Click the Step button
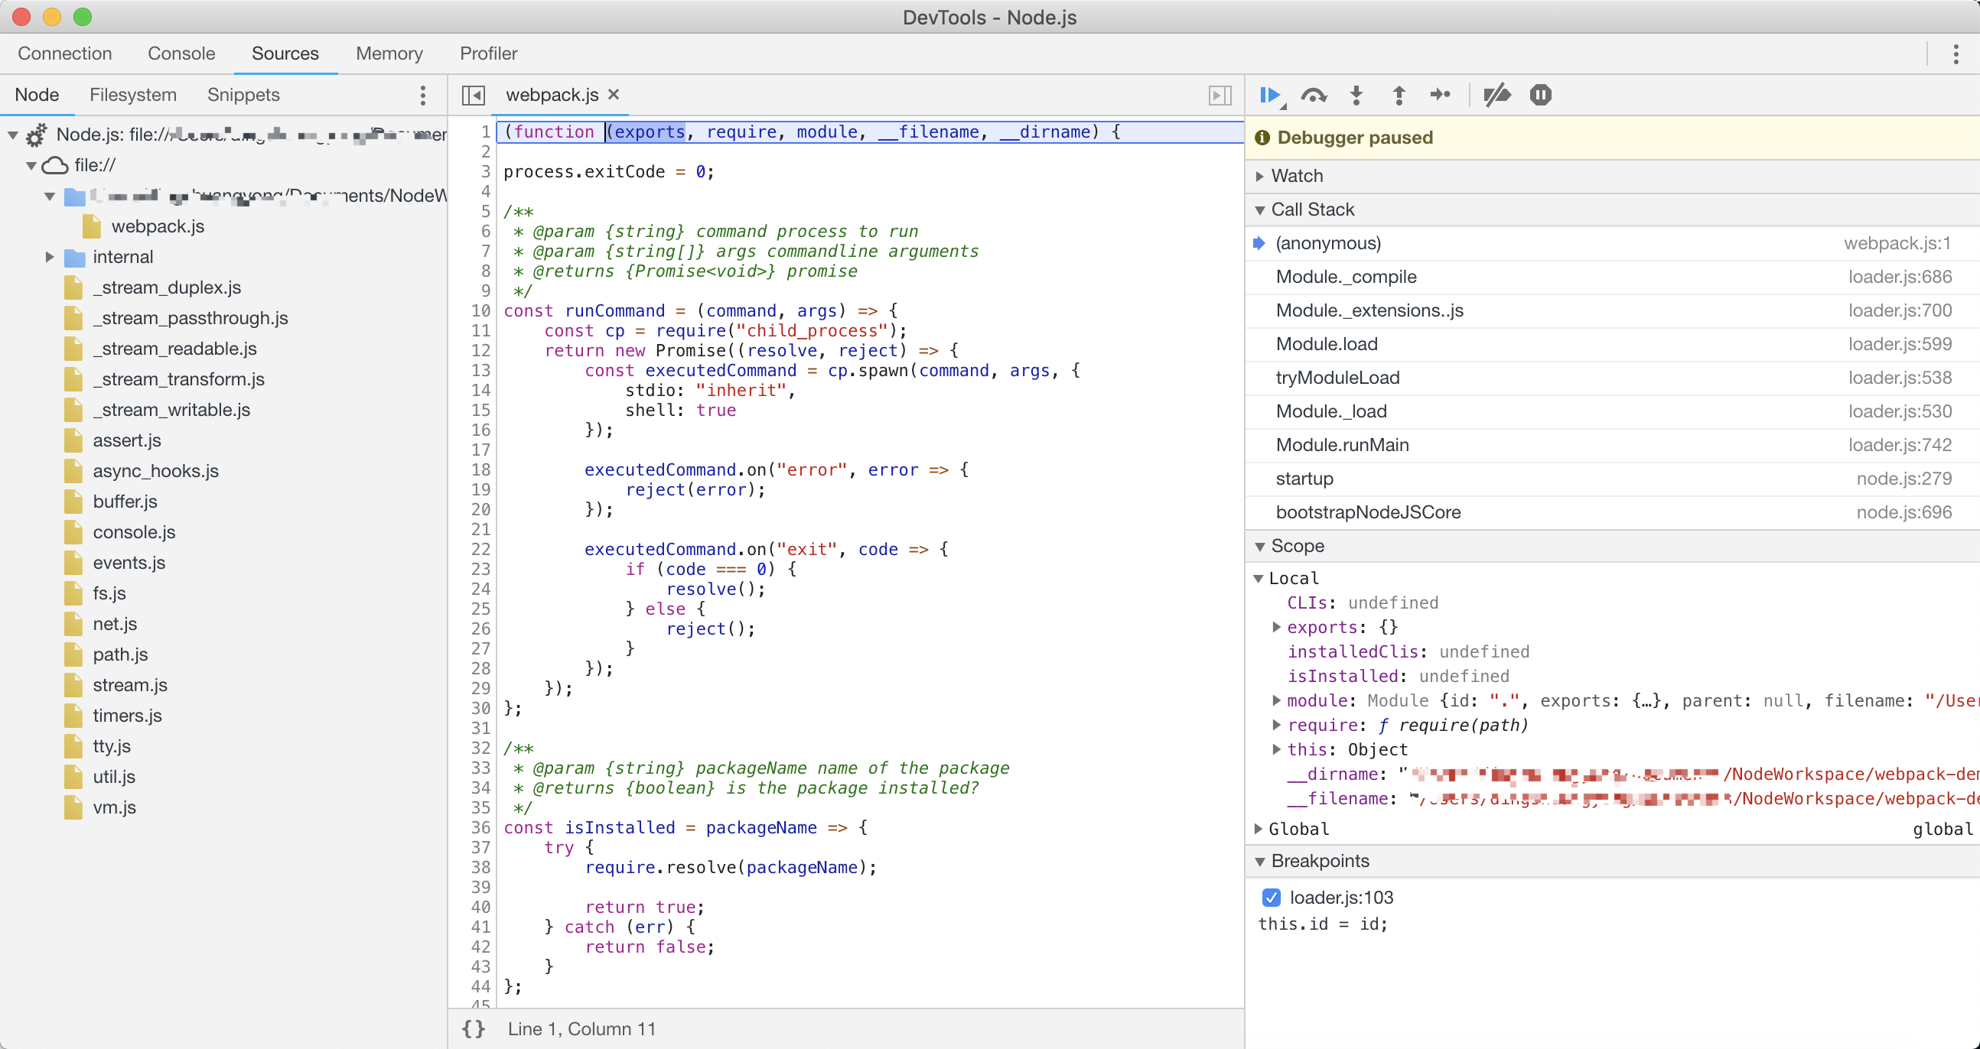Viewport: 1980px width, 1049px height. pos(1441,96)
